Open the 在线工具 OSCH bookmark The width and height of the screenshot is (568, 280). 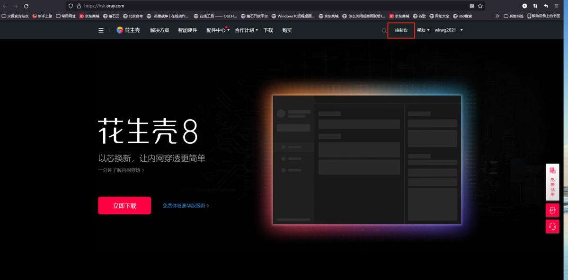pyautogui.click(x=215, y=16)
